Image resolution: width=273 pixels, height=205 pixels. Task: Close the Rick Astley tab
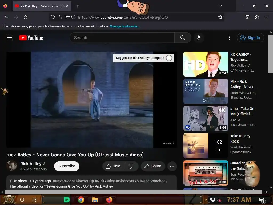click(67, 6)
